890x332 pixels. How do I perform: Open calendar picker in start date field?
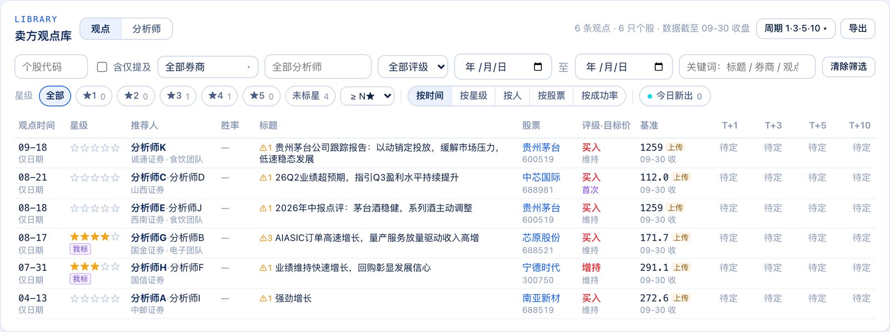pyautogui.click(x=537, y=67)
